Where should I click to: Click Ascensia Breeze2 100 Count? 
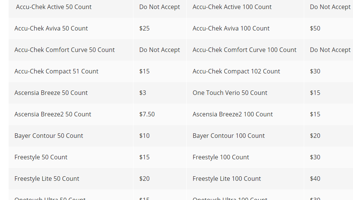(233, 114)
